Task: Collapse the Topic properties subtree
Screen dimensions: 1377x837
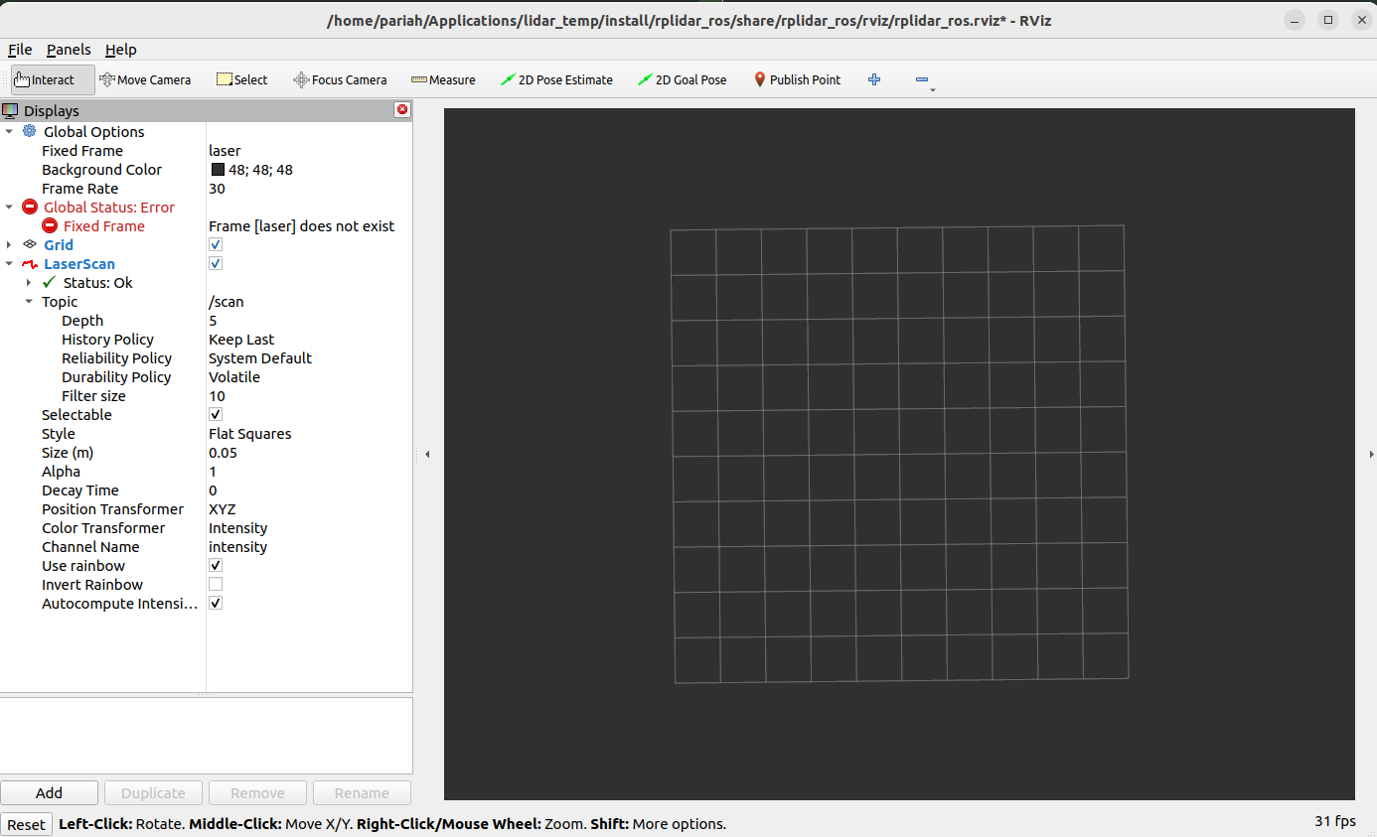Action: click(28, 301)
